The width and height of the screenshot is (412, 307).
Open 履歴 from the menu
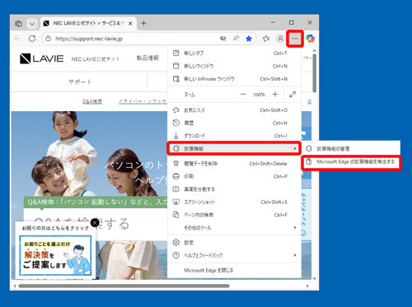click(x=234, y=123)
